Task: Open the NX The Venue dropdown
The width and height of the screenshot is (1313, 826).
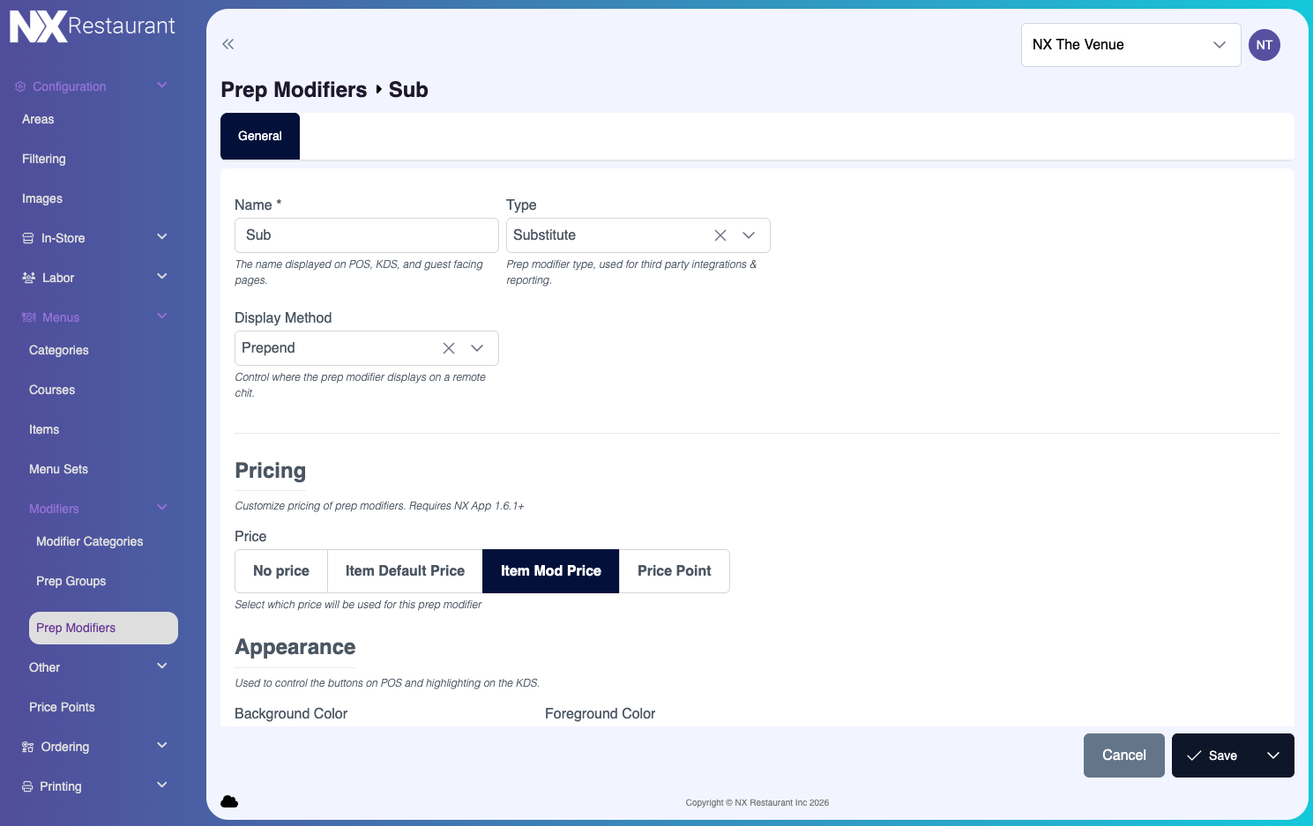Action: click(1130, 45)
